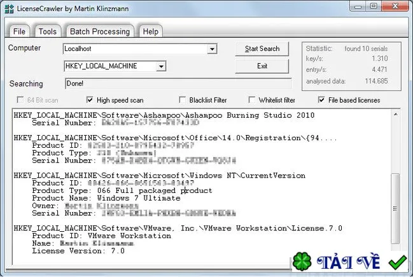
Task: Open the Batch Processing tab
Action: click(100, 31)
